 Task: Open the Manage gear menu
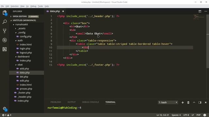click(5, 109)
